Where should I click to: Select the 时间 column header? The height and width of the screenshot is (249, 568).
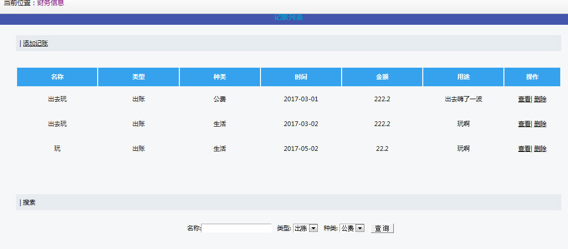tap(301, 77)
